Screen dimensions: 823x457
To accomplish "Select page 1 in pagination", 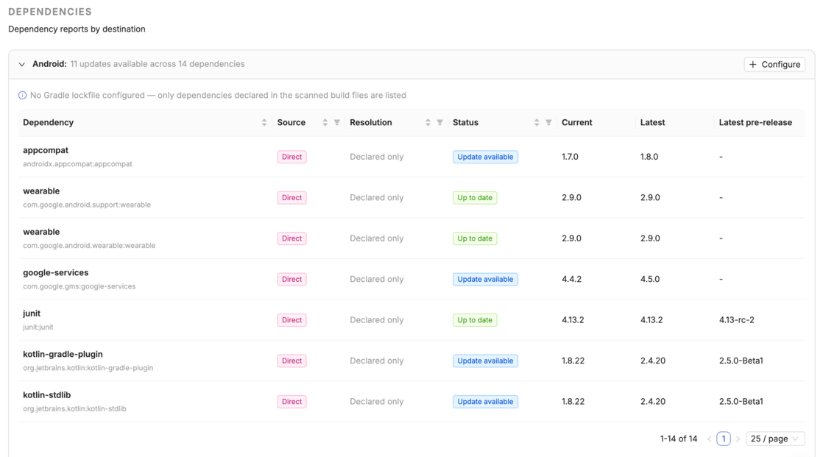I will coord(724,439).
